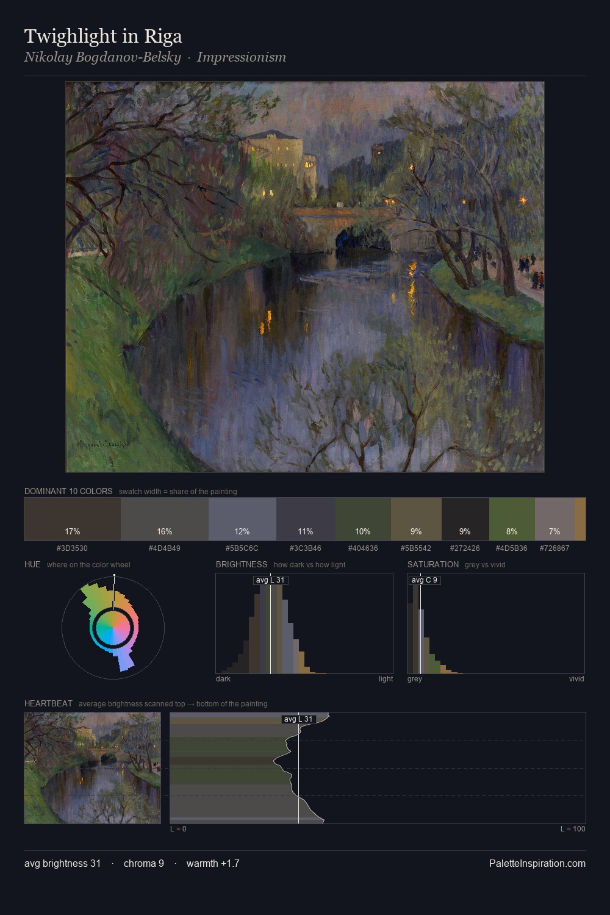Click 'avg brightness 31' footer stat
The width and height of the screenshot is (610, 915).
[62, 863]
